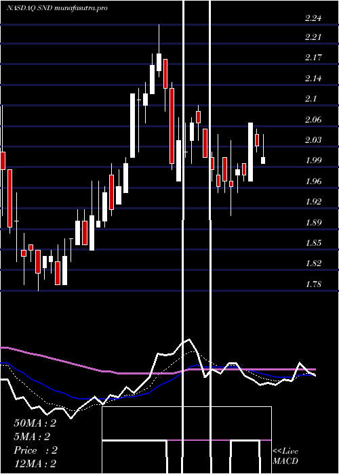Screen dimensions: 339x474
Task: Click the 2.21 price axis label
Action: (313, 37)
